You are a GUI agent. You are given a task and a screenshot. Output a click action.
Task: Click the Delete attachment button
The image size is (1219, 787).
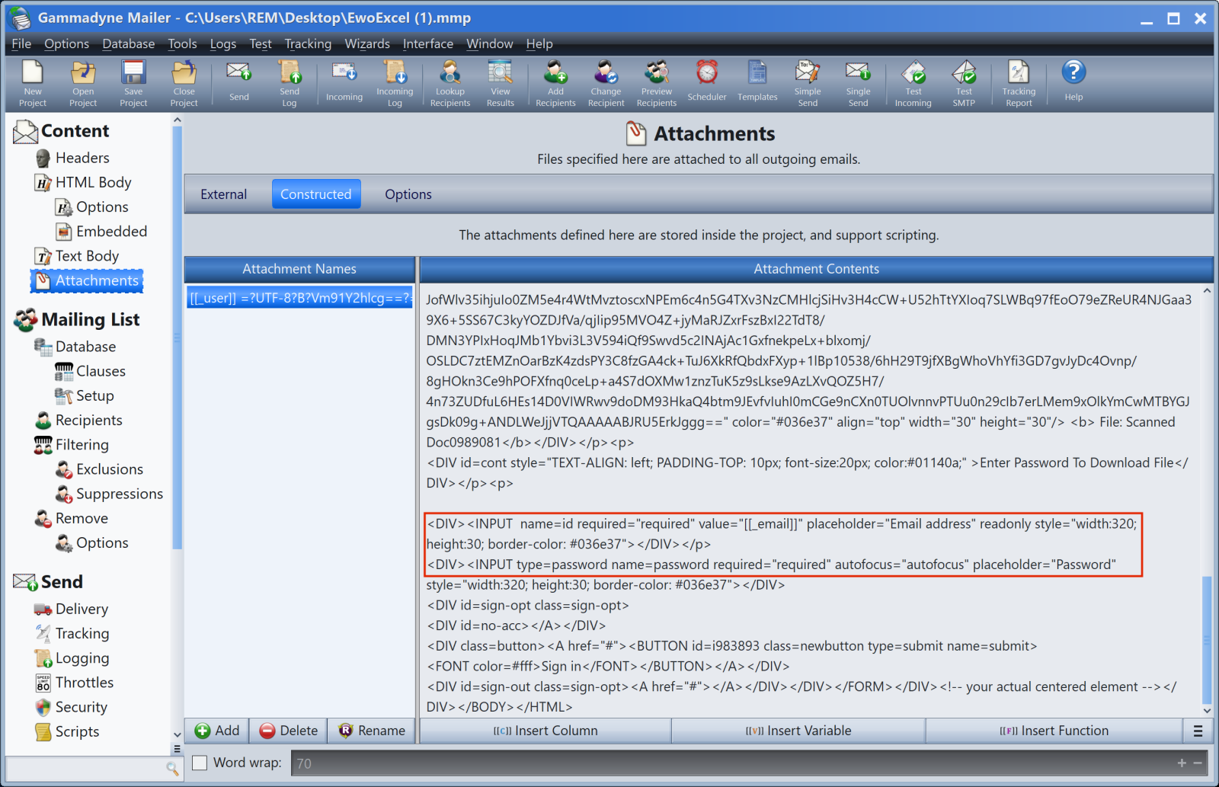pyautogui.click(x=289, y=731)
